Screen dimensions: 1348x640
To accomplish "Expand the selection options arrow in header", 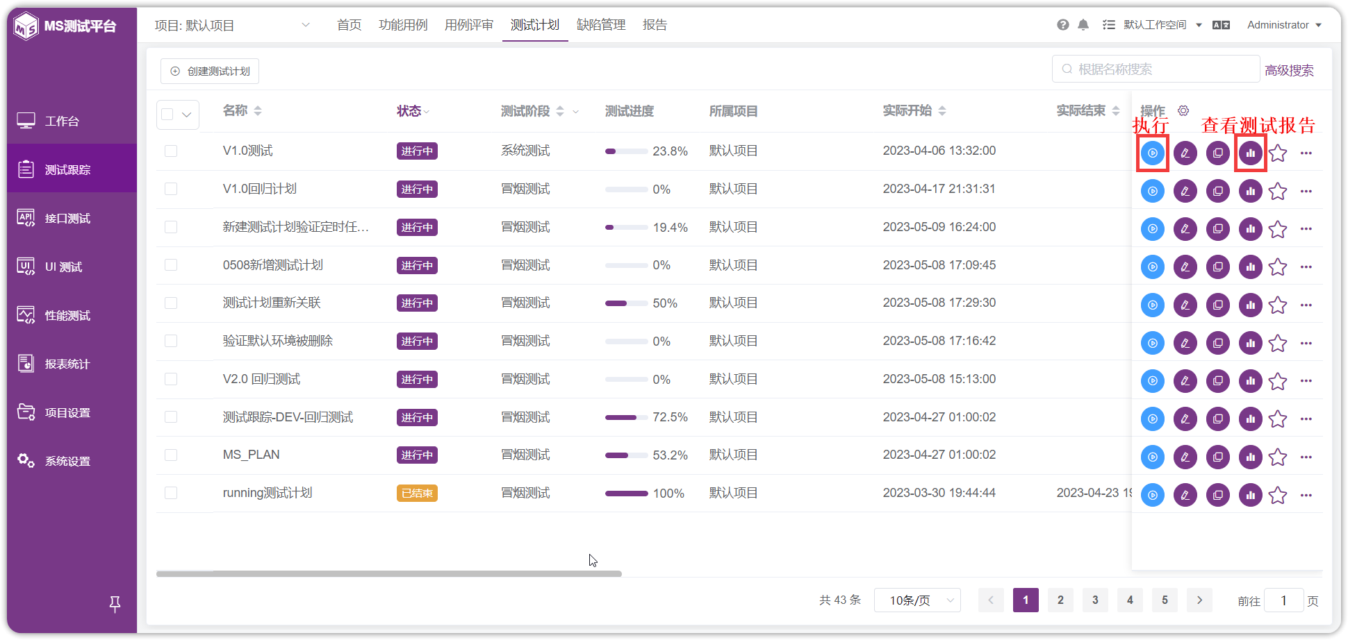I will (186, 115).
